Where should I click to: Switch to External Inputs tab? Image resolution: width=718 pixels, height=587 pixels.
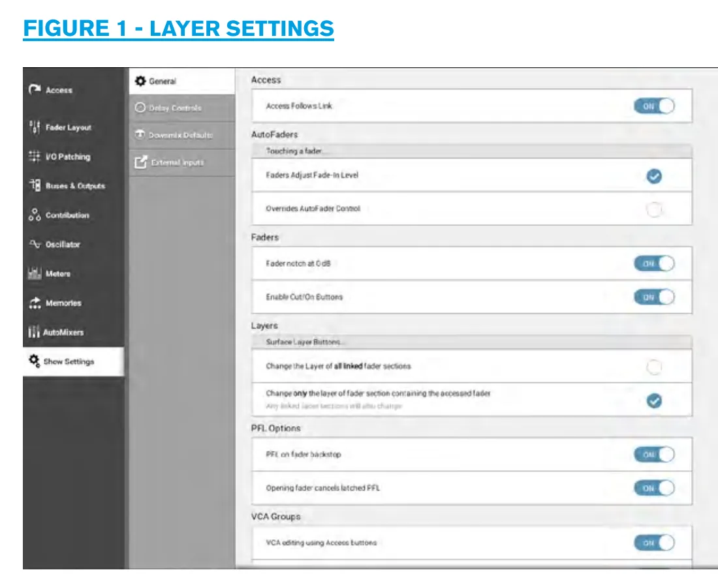pos(182,162)
